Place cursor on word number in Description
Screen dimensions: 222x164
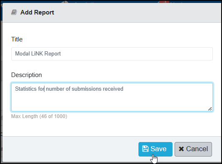55,89
